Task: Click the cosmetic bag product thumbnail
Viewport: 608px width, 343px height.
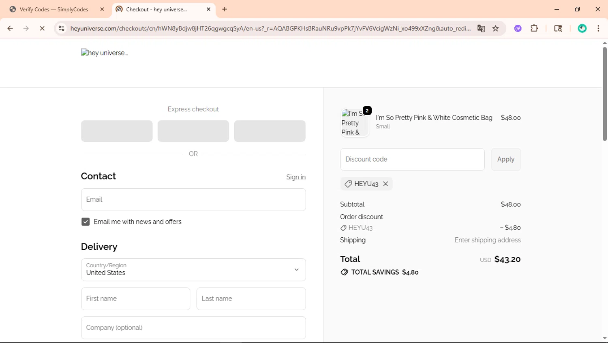Action: pyautogui.click(x=355, y=123)
